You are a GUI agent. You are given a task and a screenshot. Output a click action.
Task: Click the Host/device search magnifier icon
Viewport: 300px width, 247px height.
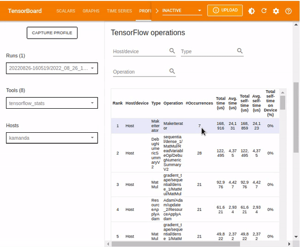pos(172,51)
